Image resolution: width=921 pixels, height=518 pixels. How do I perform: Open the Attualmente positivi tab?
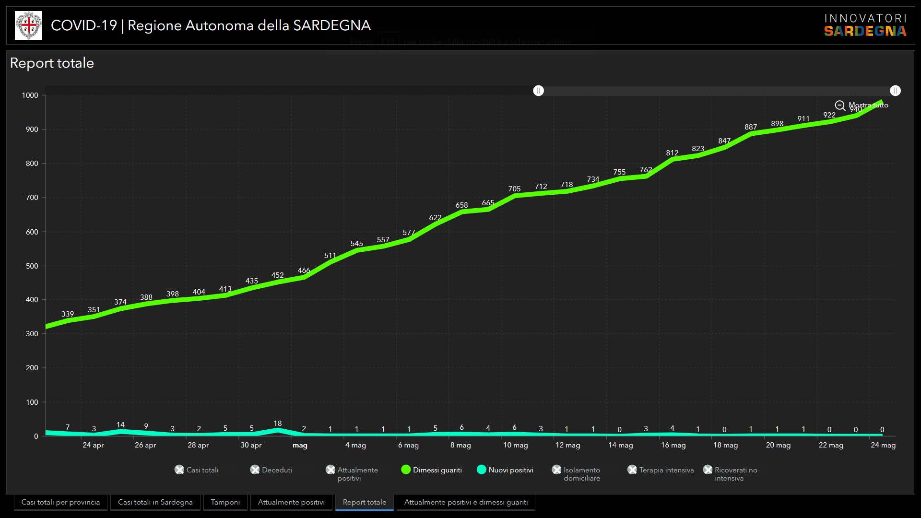291,502
